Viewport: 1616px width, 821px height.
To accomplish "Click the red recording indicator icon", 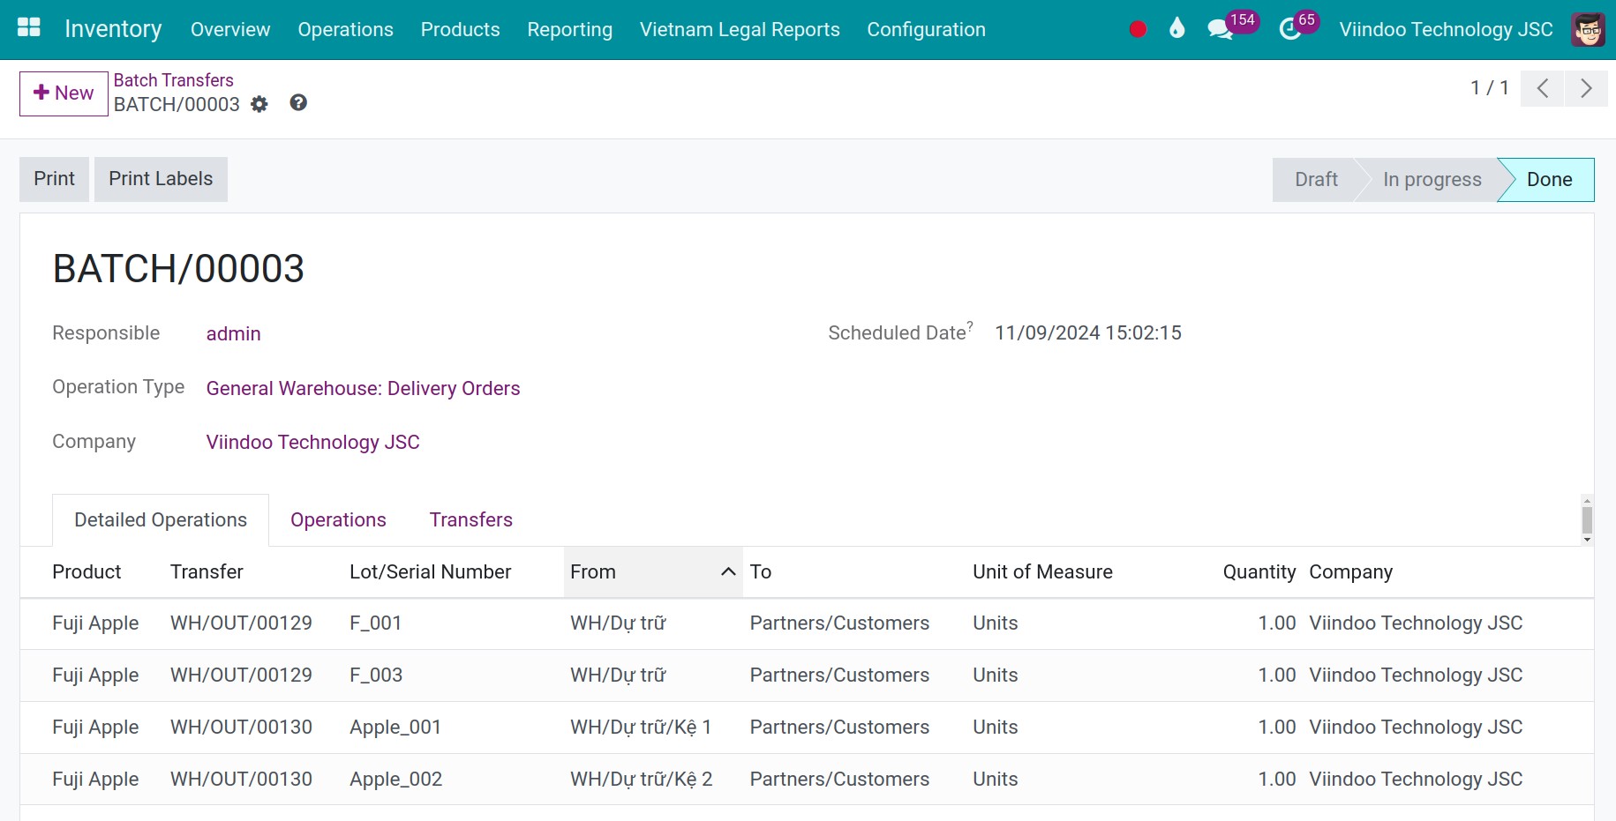I will coord(1138,29).
